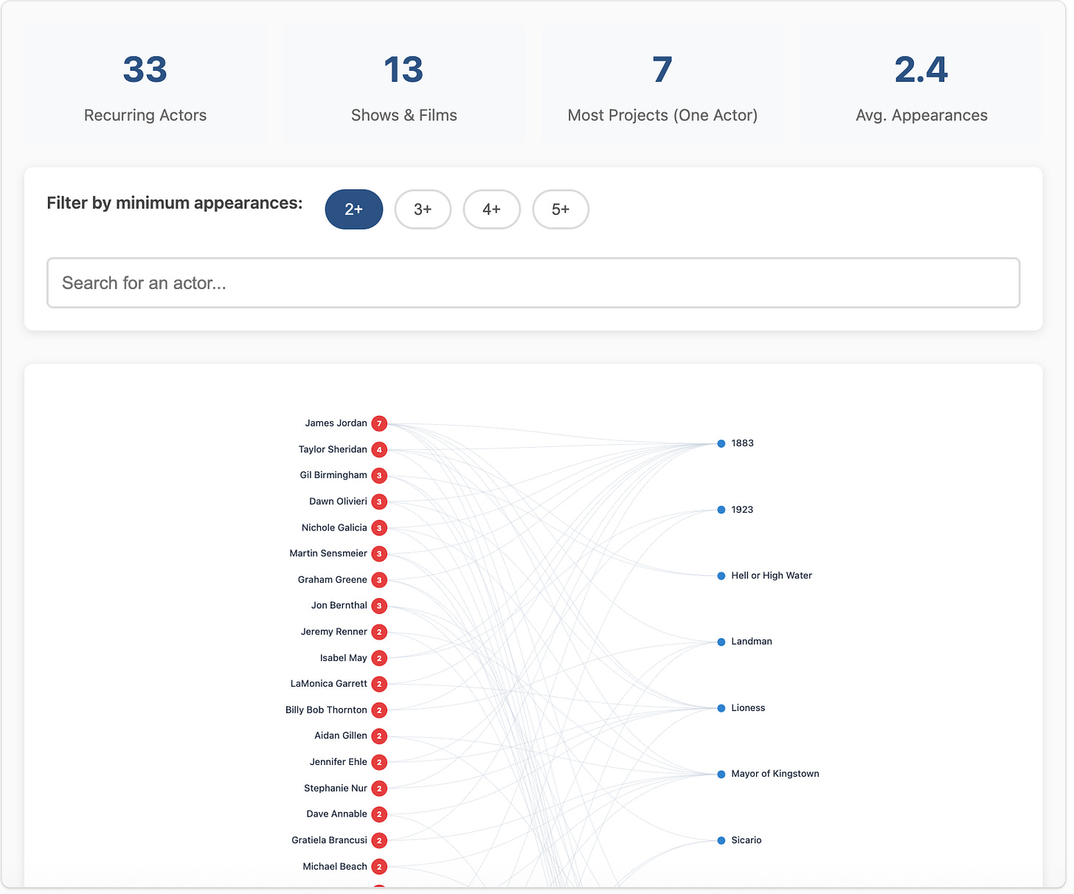Click the Graham Greene actor label
The image size is (1074, 894).
[332, 580]
